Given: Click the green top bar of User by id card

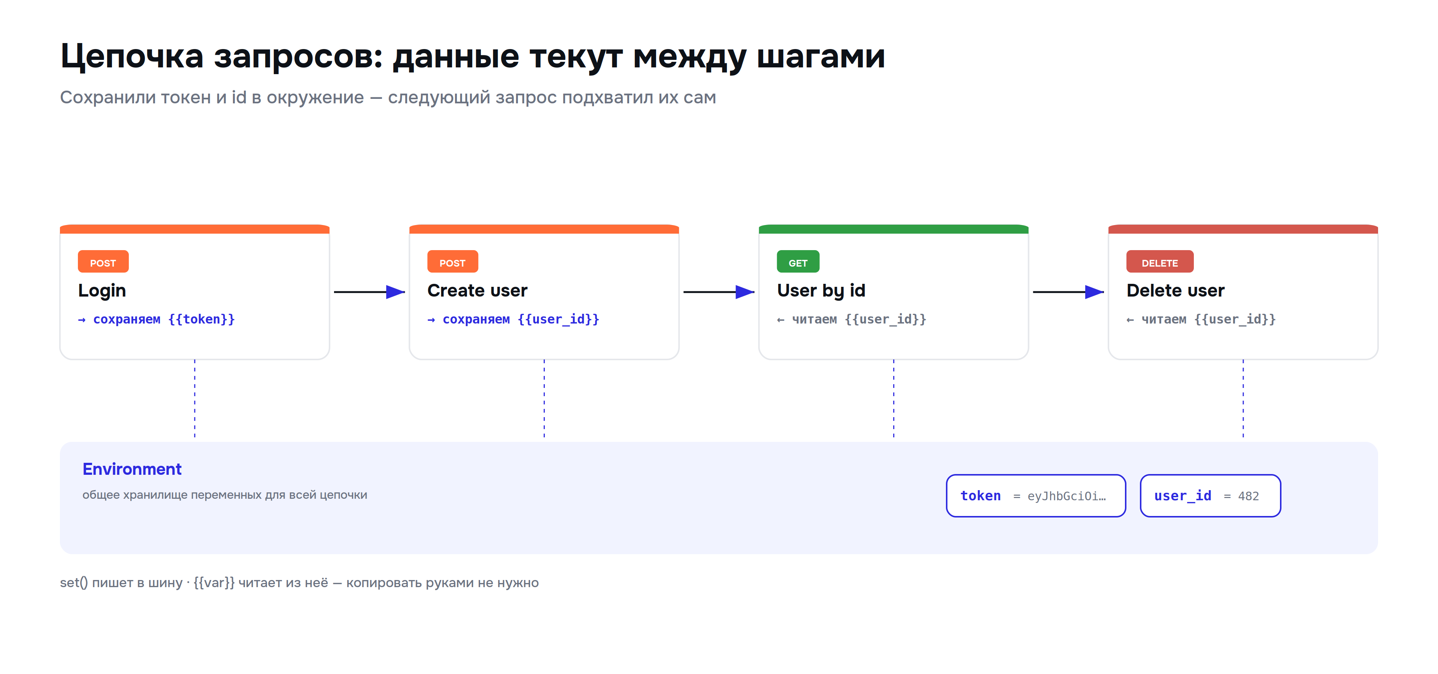Looking at the screenshot, I should click(893, 229).
